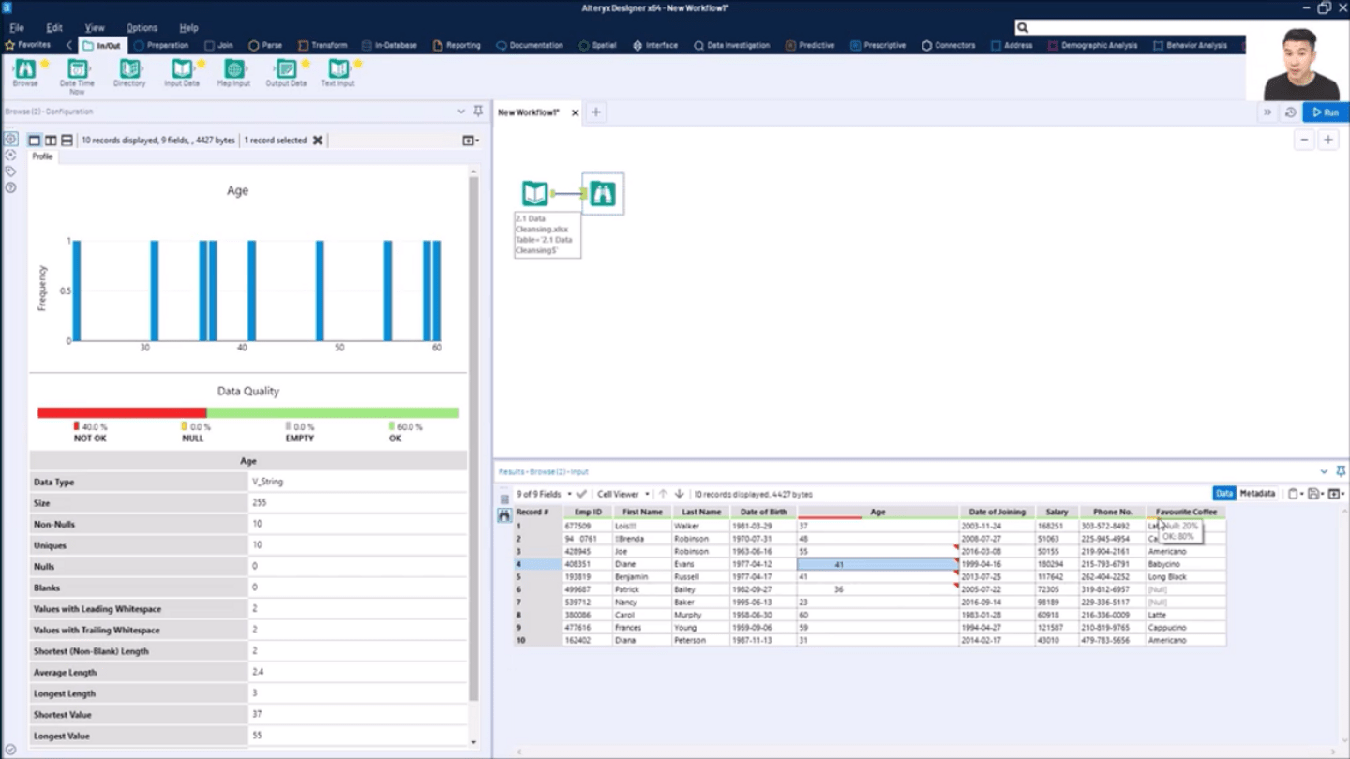Viewport: 1350px width, 759px height.
Task: Click the red NOT OK data quality bar
Action: tap(122, 412)
